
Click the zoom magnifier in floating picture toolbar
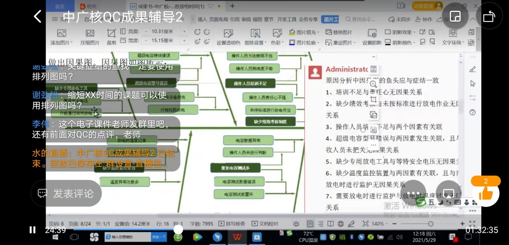coord(373,84)
